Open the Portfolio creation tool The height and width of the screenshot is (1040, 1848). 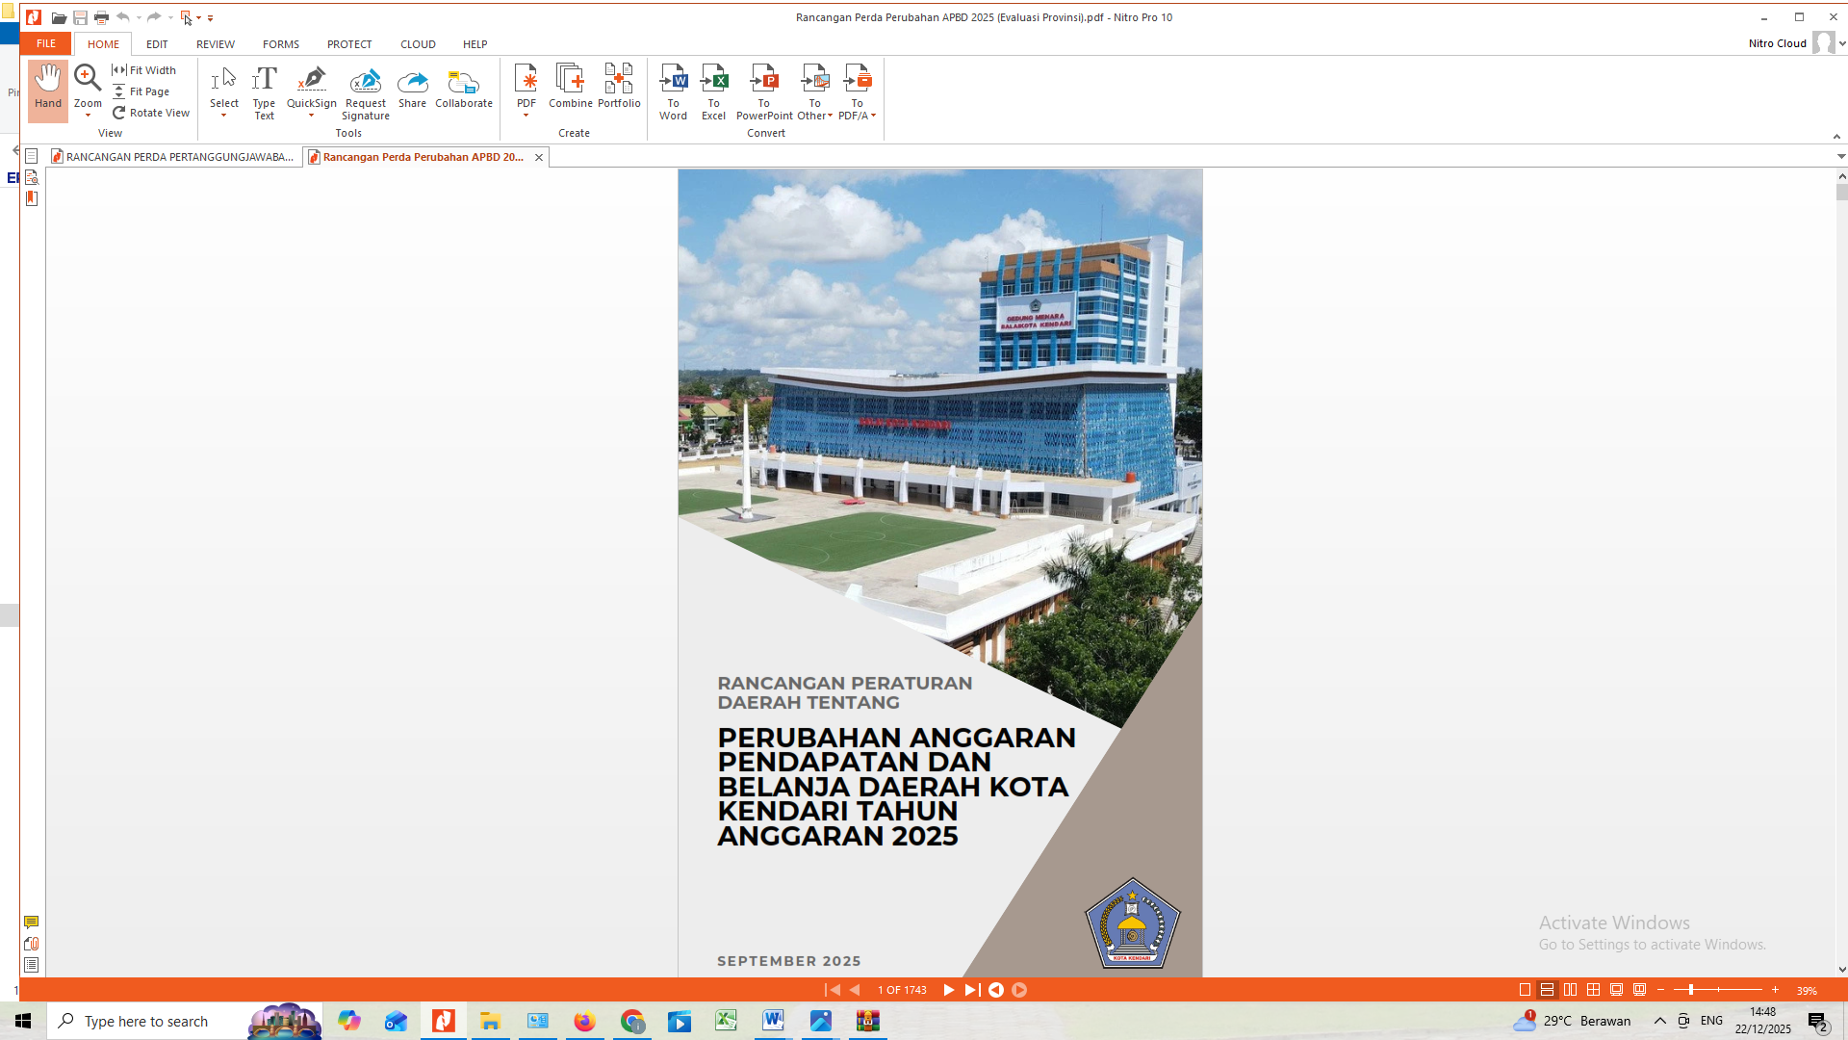click(x=619, y=87)
